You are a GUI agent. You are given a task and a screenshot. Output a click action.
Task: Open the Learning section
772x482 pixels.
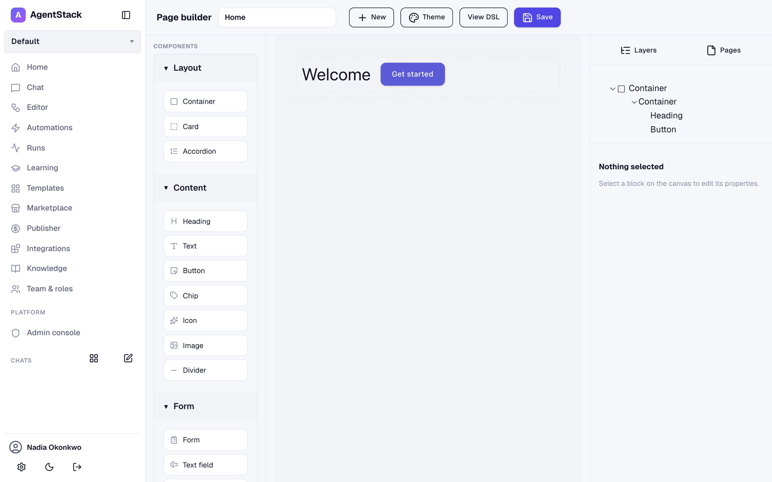73,168
